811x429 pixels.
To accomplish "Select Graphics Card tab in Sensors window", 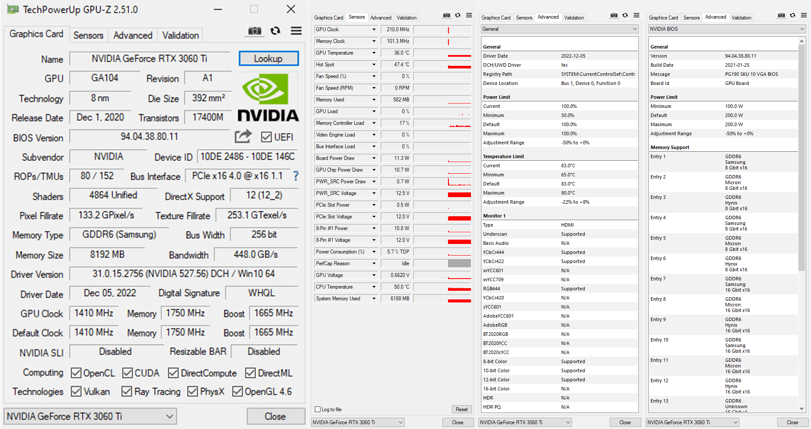I will (x=328, y=18).
